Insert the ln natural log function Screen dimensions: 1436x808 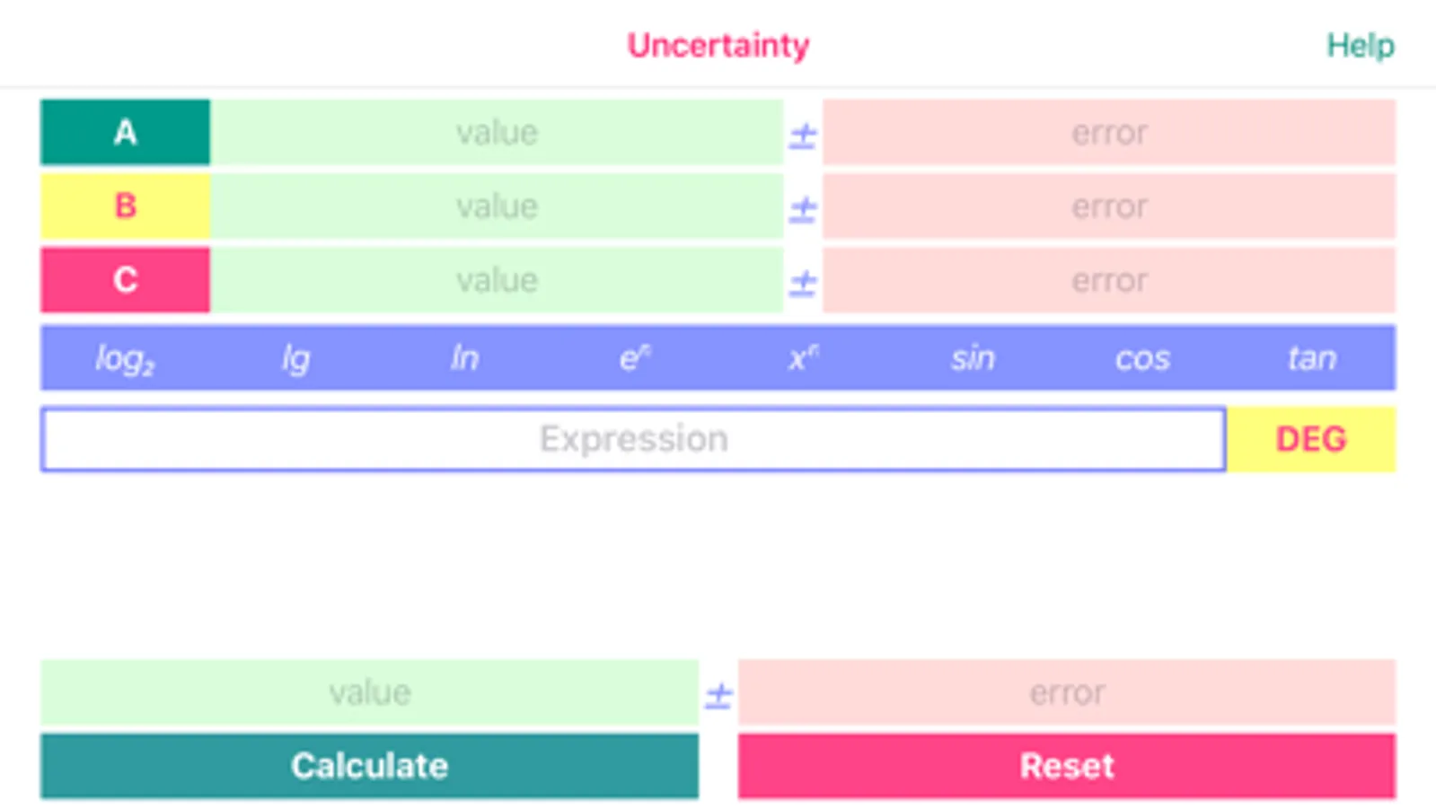pos(464,358)
